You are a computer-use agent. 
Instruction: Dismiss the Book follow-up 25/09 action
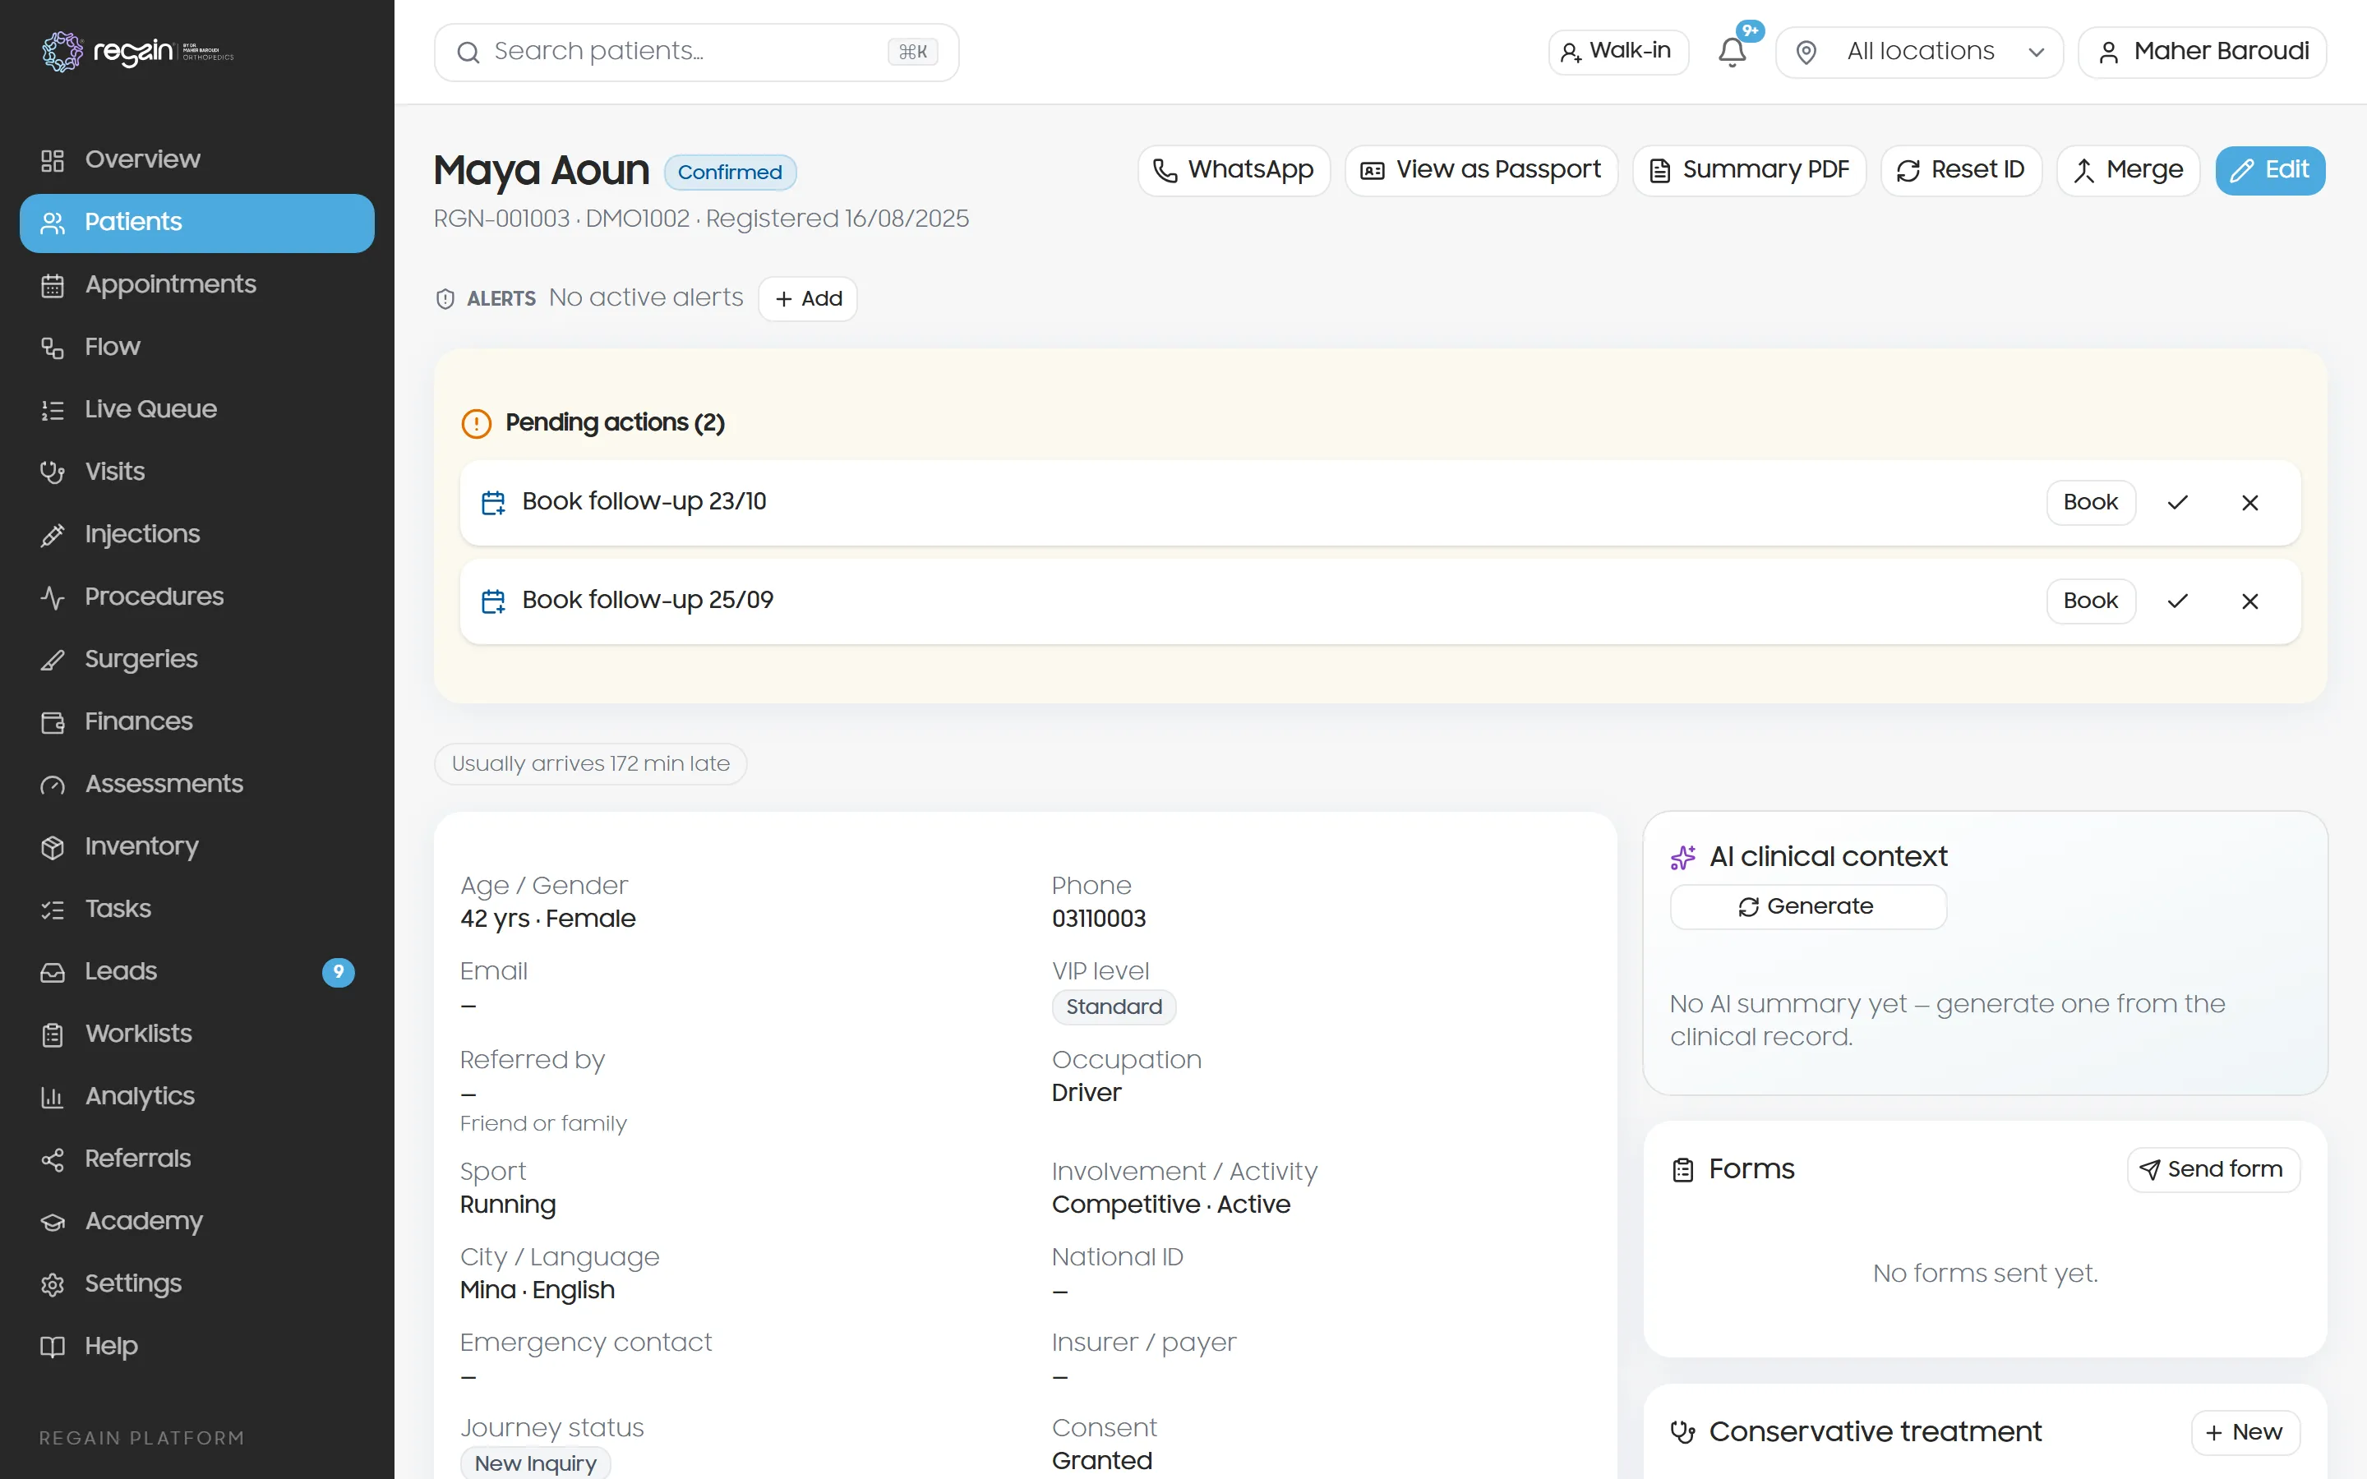[x=2249, y=601]
